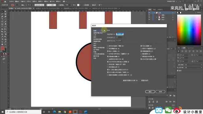Select the Shape Builder tool

(x=2, y=32)
